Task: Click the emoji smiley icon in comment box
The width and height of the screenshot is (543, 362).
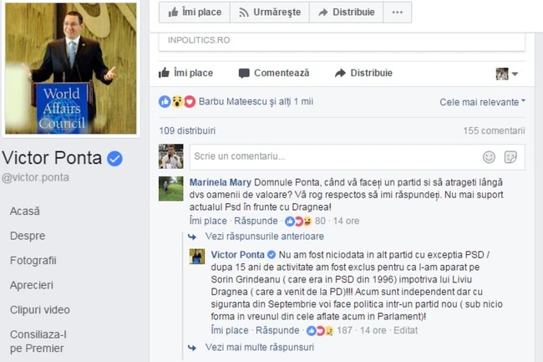Action: tap(489, 157)
